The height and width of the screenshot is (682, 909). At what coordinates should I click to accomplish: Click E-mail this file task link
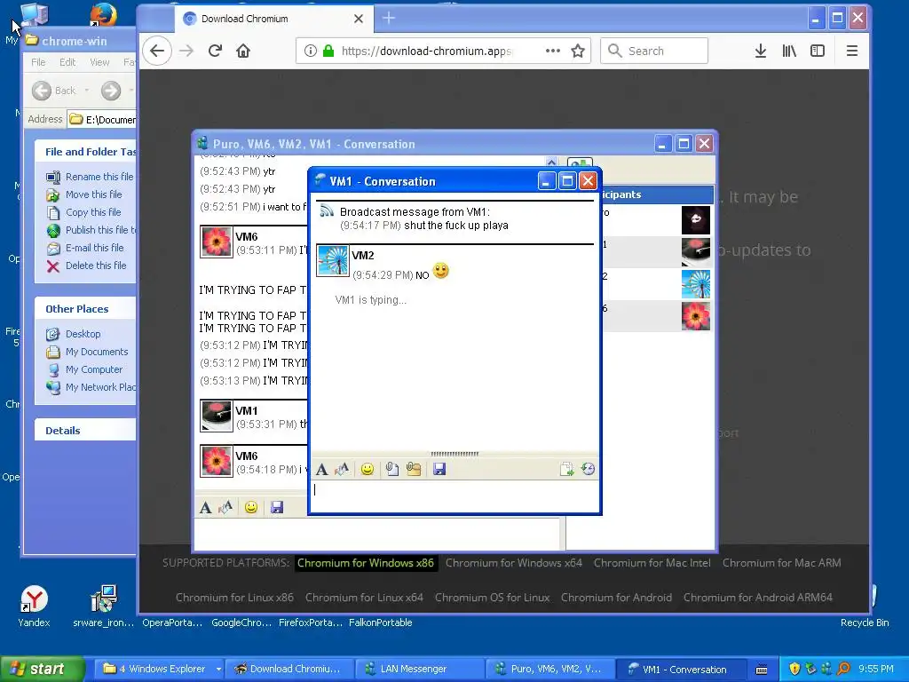point(94,248)
